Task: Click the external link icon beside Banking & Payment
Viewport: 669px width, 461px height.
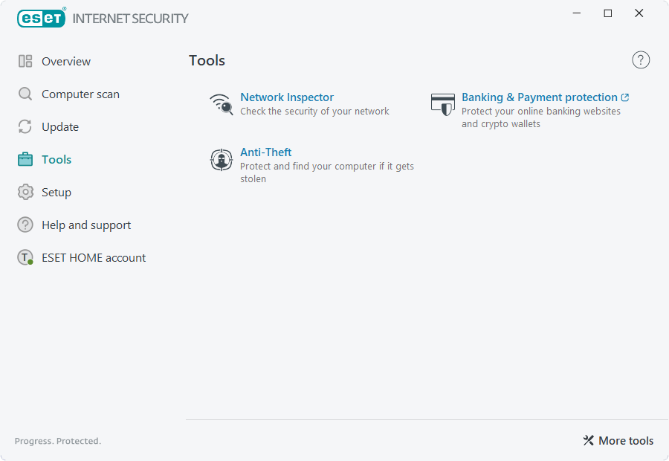Action: (625, 97)
